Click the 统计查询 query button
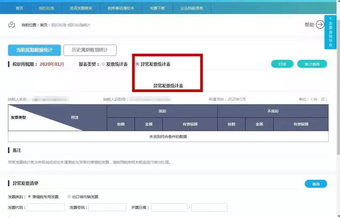The image size is (340, 218). pyautogui.click(x=312, y=63)
